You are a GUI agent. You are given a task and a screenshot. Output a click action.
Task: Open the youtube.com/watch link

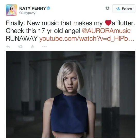pos(87,39)
